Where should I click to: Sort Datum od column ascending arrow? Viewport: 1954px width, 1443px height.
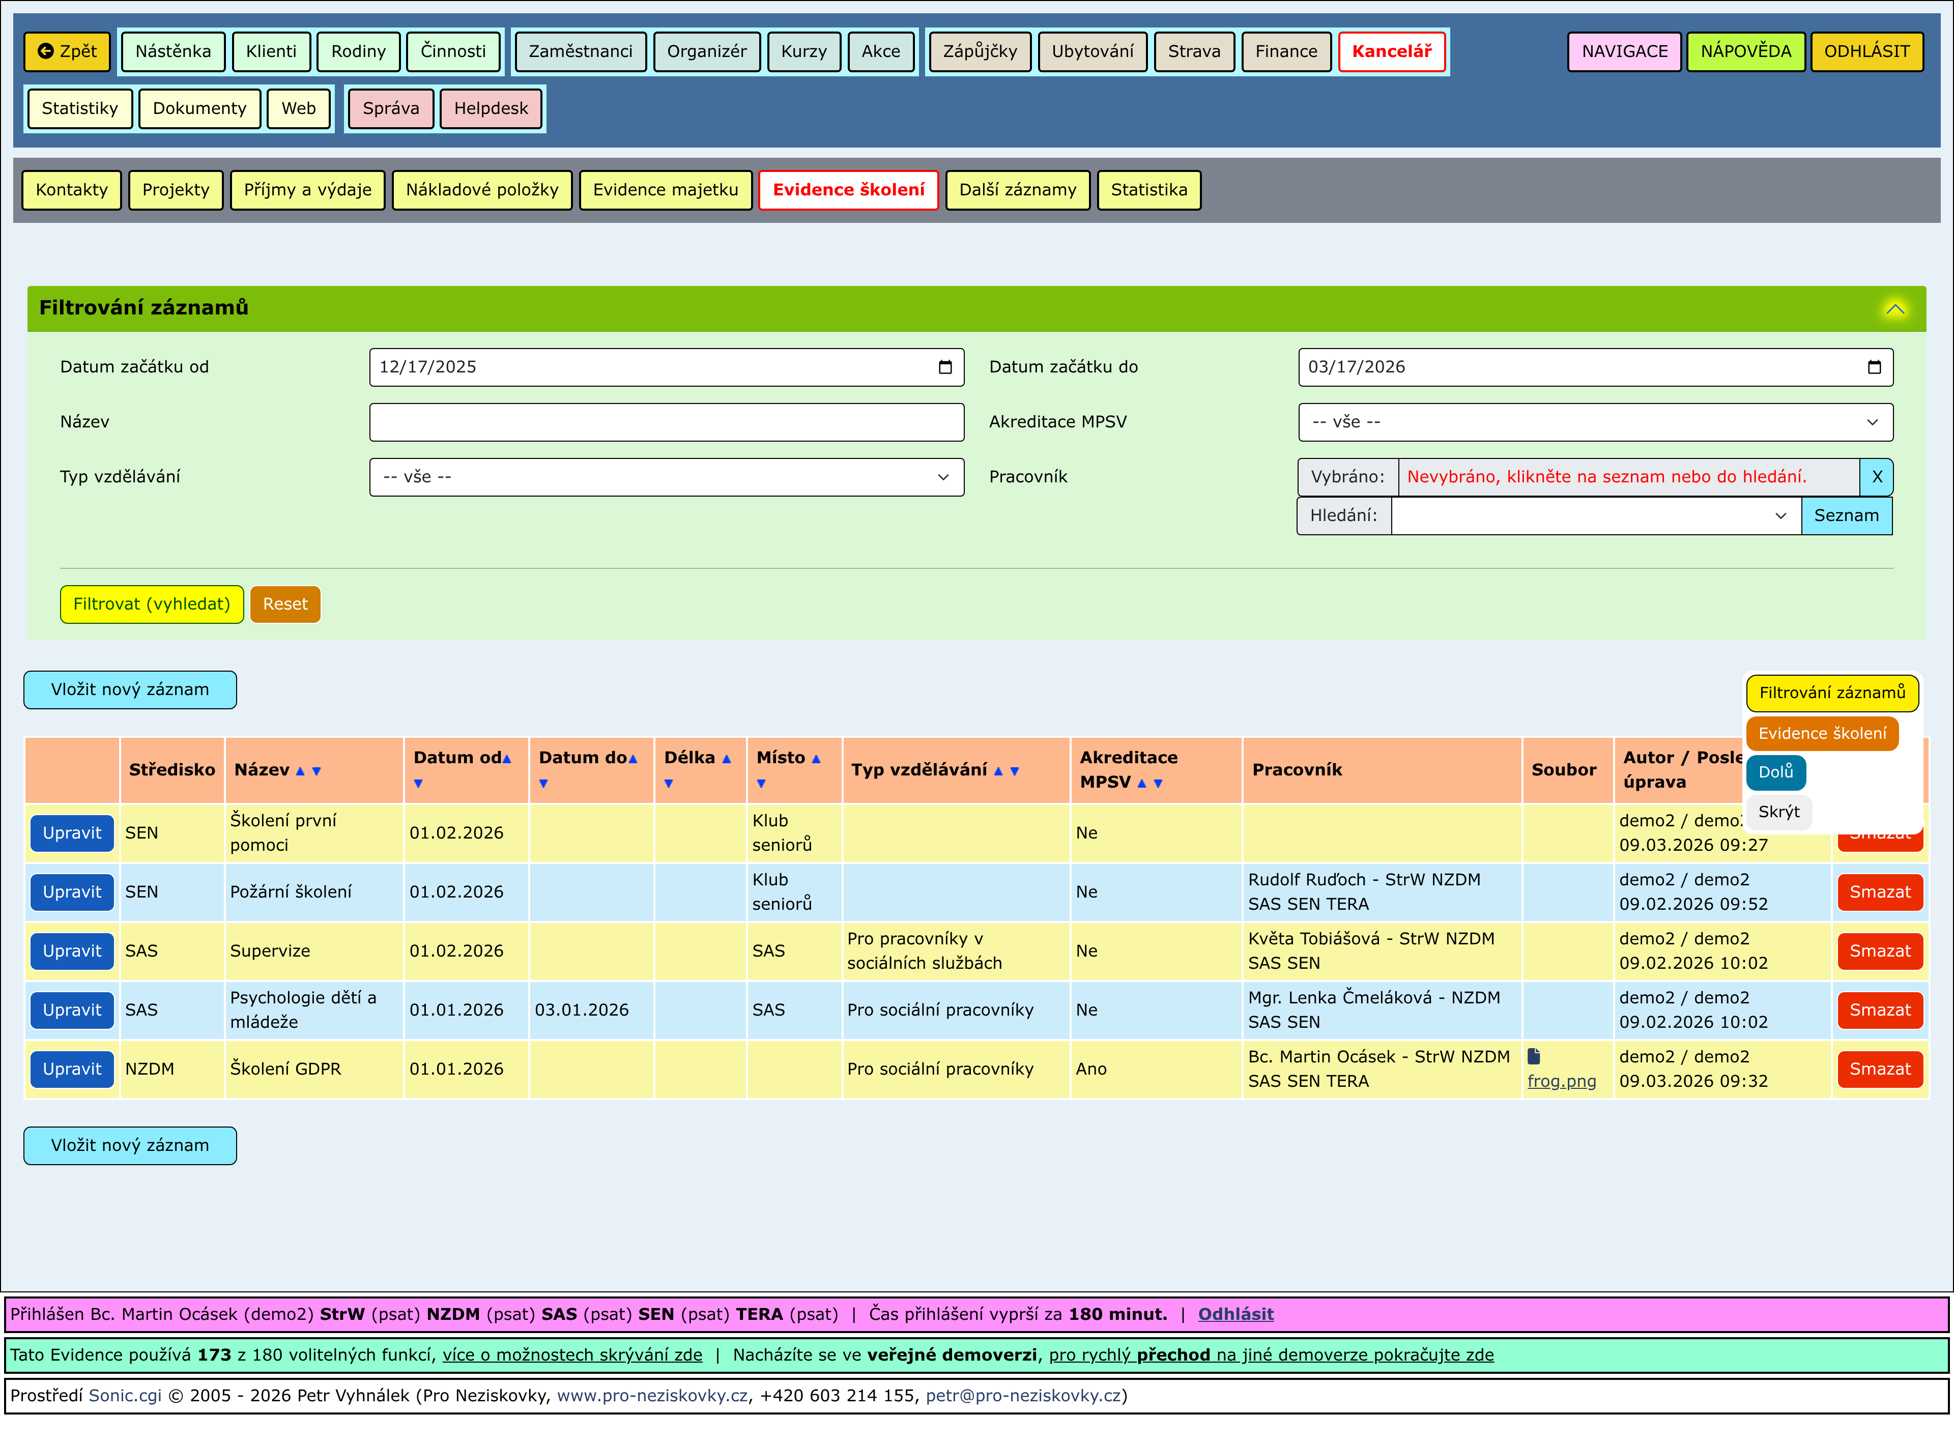[x=507, y=759]
